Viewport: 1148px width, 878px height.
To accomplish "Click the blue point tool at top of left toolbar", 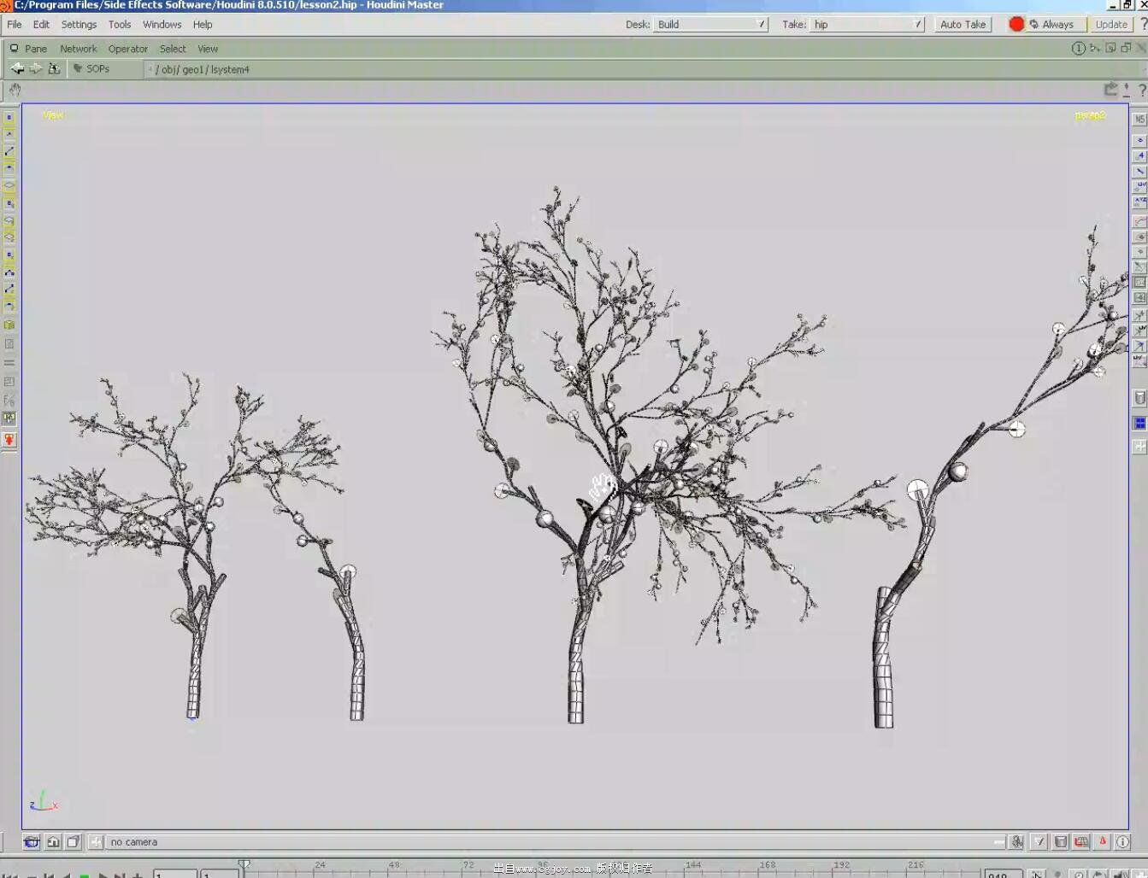I will pos(9,118).
